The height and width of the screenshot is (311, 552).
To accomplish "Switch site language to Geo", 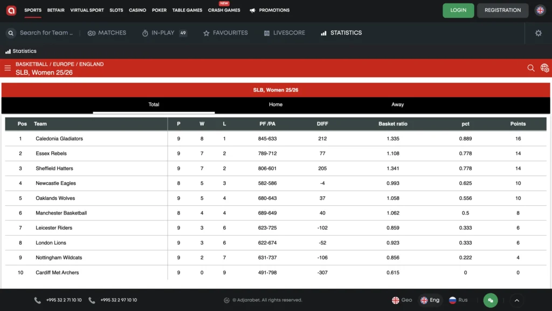I will tap(401, 300).
